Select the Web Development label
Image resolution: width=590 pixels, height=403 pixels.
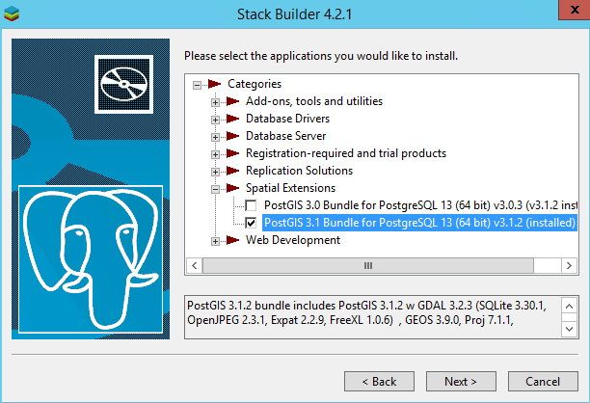pos(293,240)
